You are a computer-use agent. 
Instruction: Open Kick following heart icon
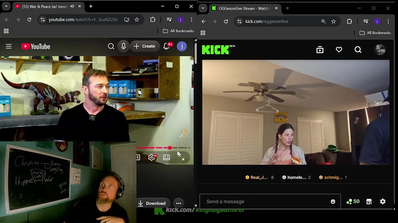coord(339,50)
